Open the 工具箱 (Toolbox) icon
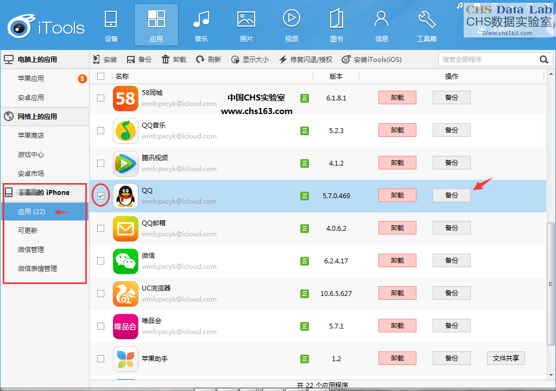 coord(427,26)
